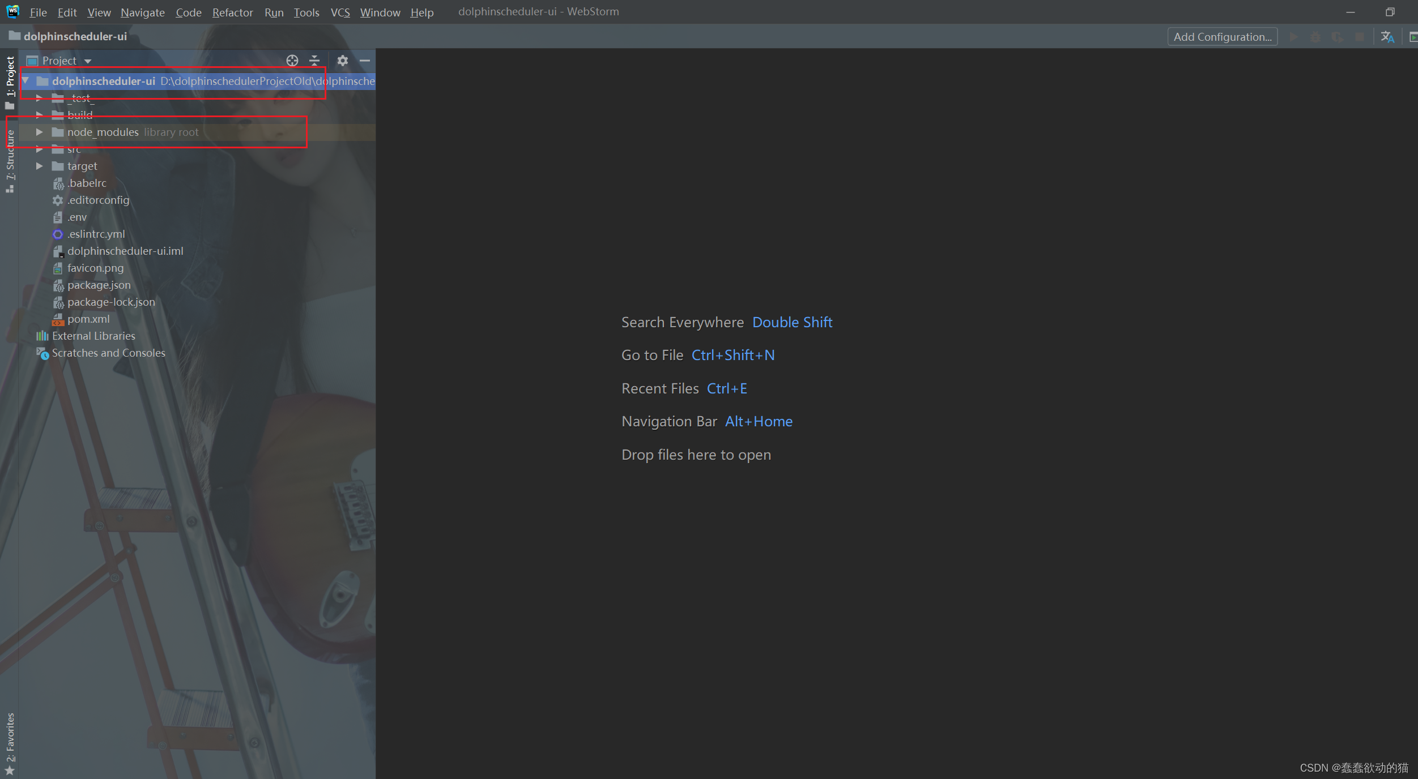This screenshot has height=779, width=1418.
Task: Open the Refactor menu
Action: (x=232, y=12)
